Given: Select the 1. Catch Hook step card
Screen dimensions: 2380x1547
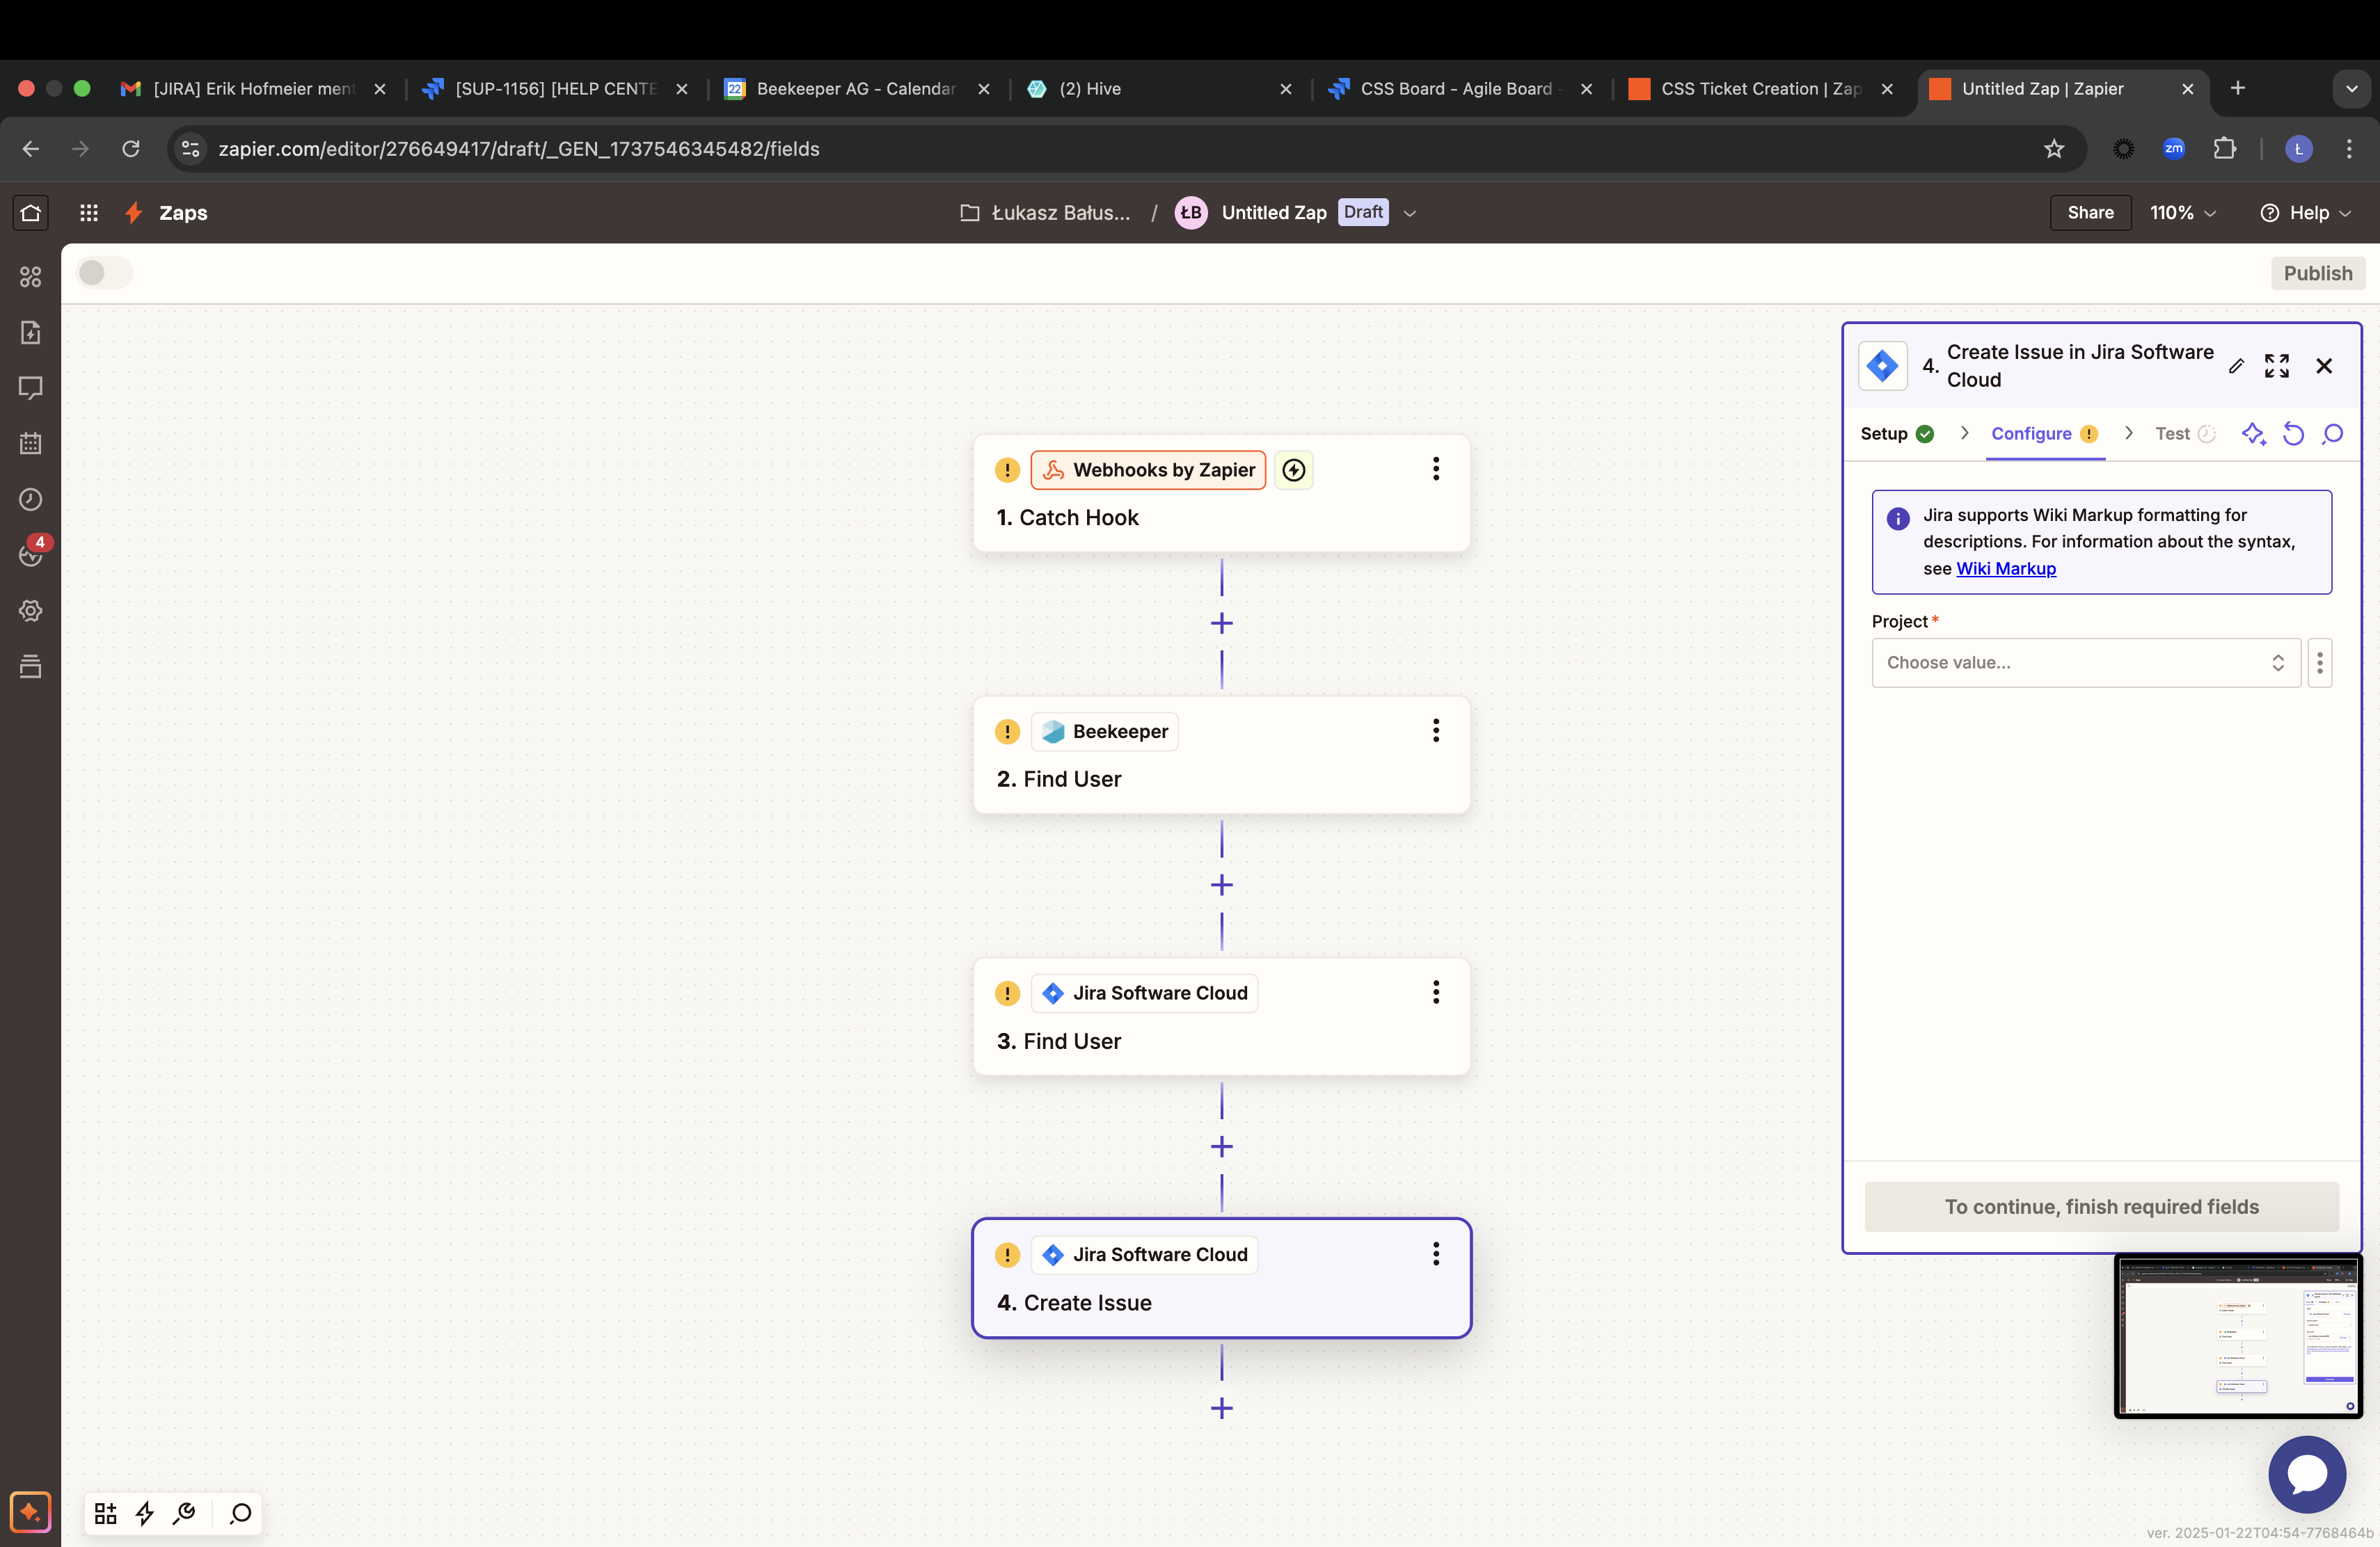Looking at the screenshot, I should (x=1221, y=494).
